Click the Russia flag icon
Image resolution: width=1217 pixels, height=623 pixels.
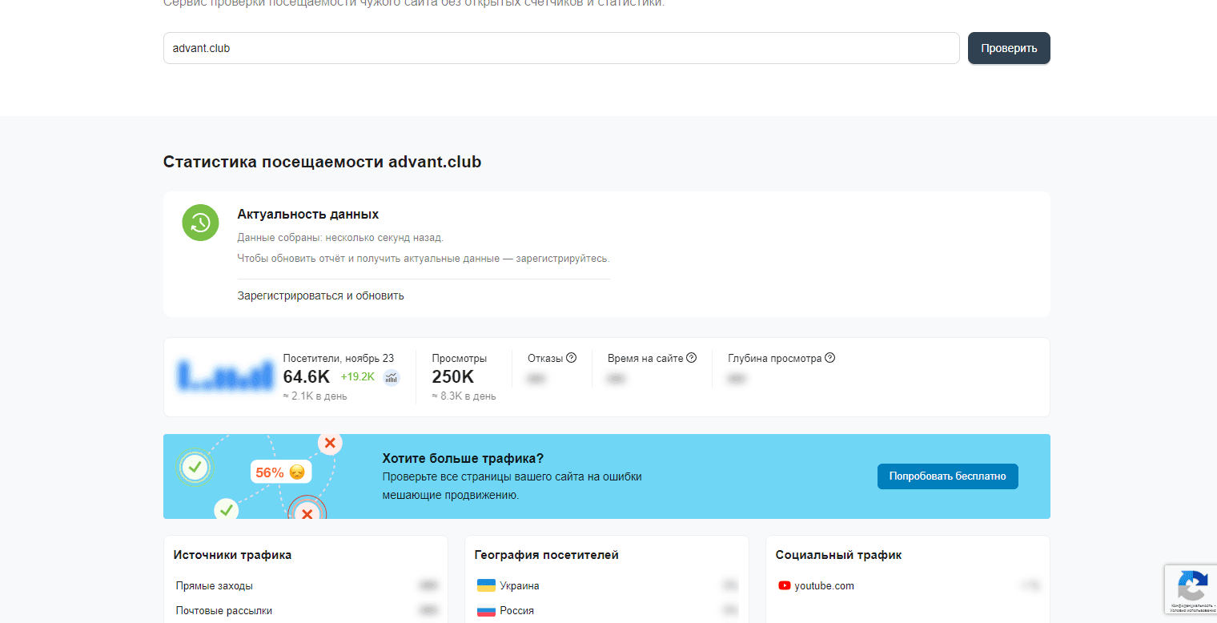pyautogui.click(x=485, y=610)
